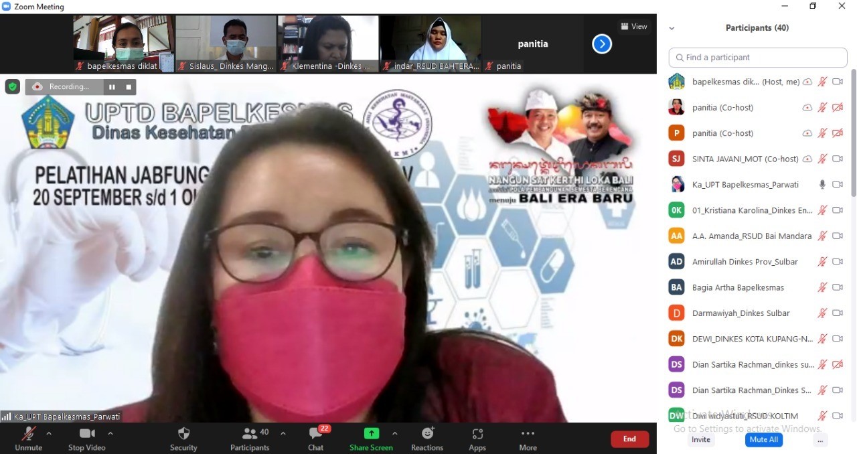The image size is (857, 454).
Task: Click the green Share Screen button
Action: click(x=371, y=439)
